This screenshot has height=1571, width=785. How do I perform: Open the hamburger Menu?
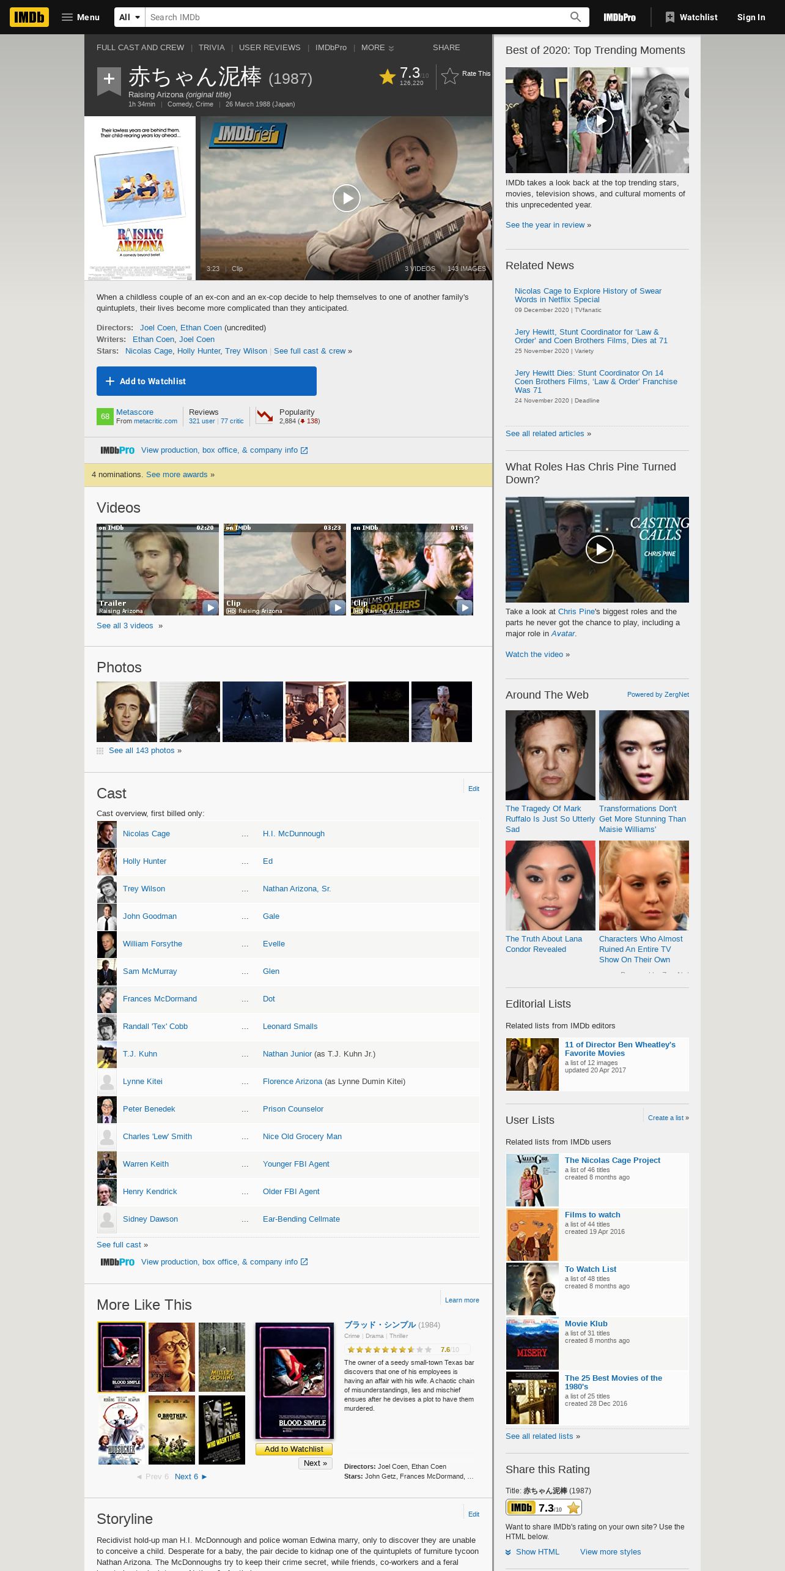point(81,17)
